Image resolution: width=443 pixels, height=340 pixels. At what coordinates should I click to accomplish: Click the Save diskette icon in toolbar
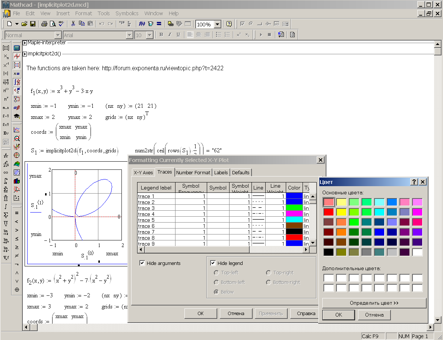(x=33, y=24)
